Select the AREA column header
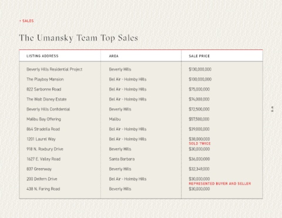 (x=113, y=56)
